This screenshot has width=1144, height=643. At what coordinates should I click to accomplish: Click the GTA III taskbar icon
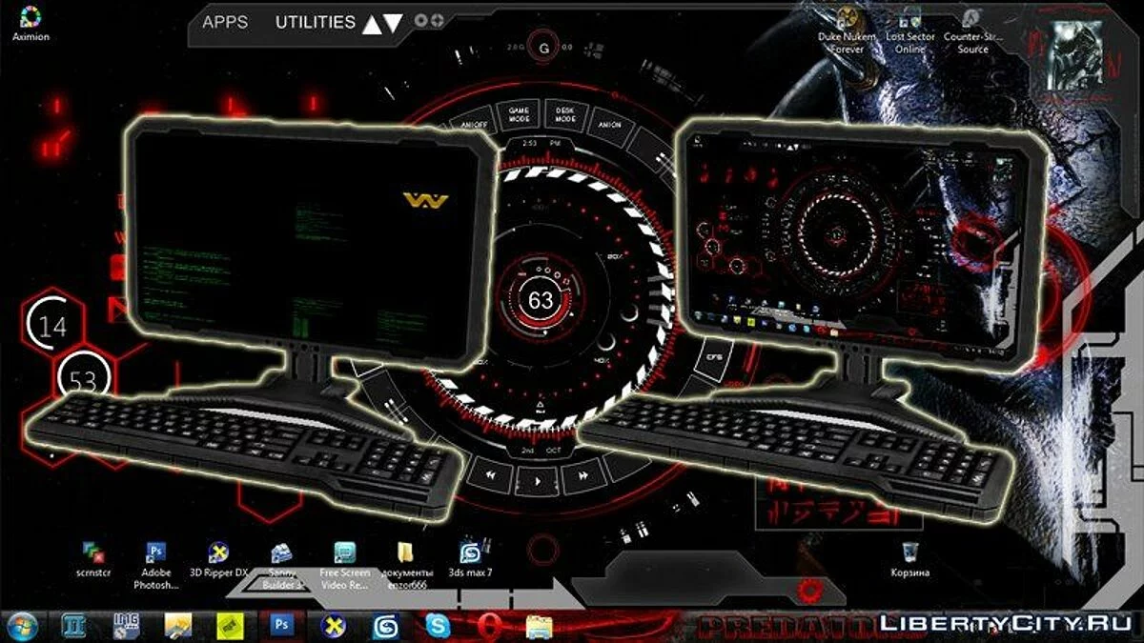pos(74,625)
